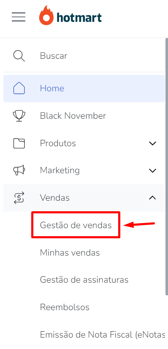The image size is (168, 349).
Task: Click the Home house icon
Action: click(19, 88)
